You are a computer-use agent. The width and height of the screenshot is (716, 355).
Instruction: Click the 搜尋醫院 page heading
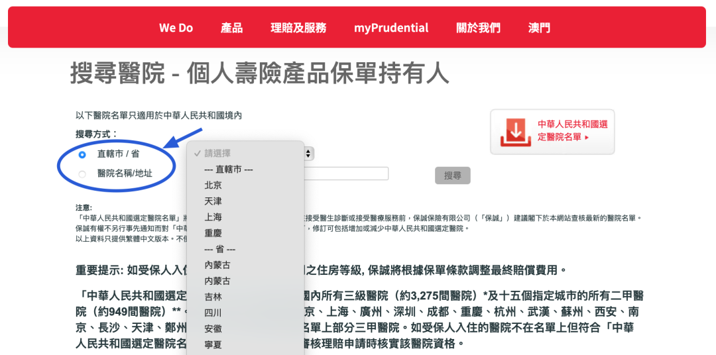click(x=259, y=74)
